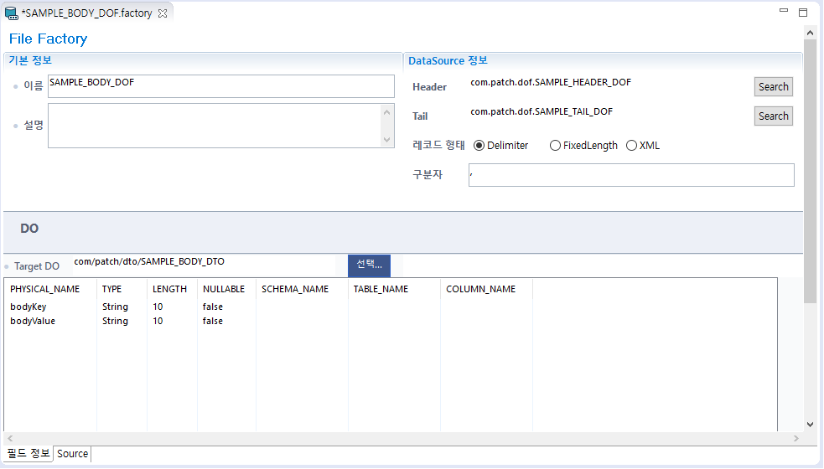
Task: Maximize the editor pane
Action: click(803, 13)
